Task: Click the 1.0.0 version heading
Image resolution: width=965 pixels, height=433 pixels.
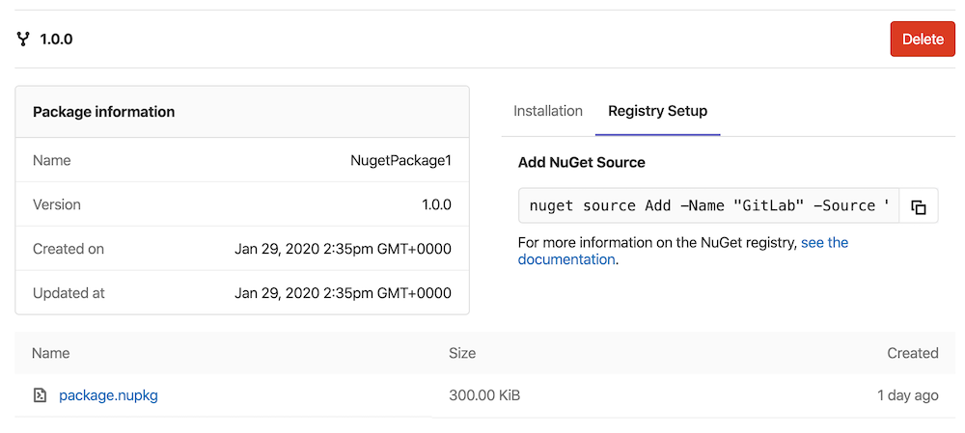Action: [56, 40]
